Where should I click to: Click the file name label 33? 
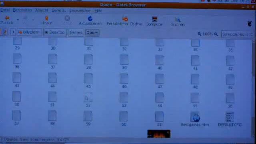coord(160,49)
